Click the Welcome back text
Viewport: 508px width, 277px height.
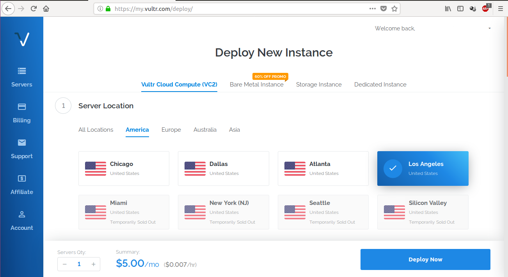[x=395, y=28]
